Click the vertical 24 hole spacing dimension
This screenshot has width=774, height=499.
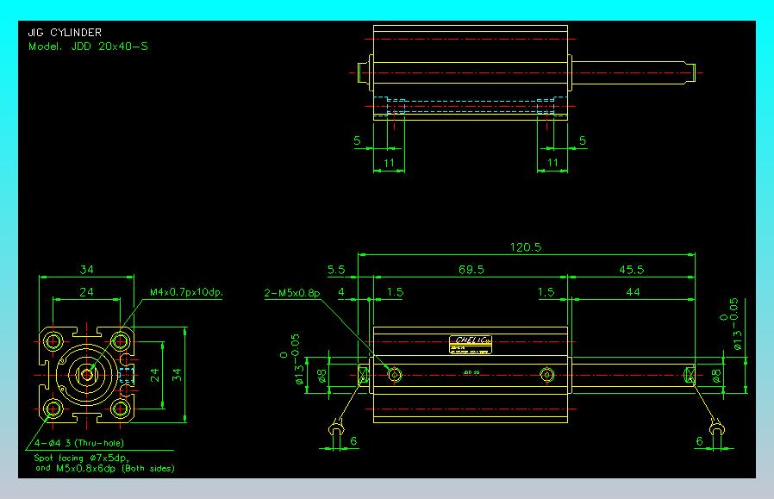[154, 375]
